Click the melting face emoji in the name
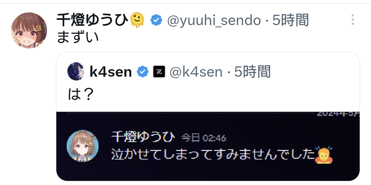This screenshot has width=371, height=185. coord(137,20)
